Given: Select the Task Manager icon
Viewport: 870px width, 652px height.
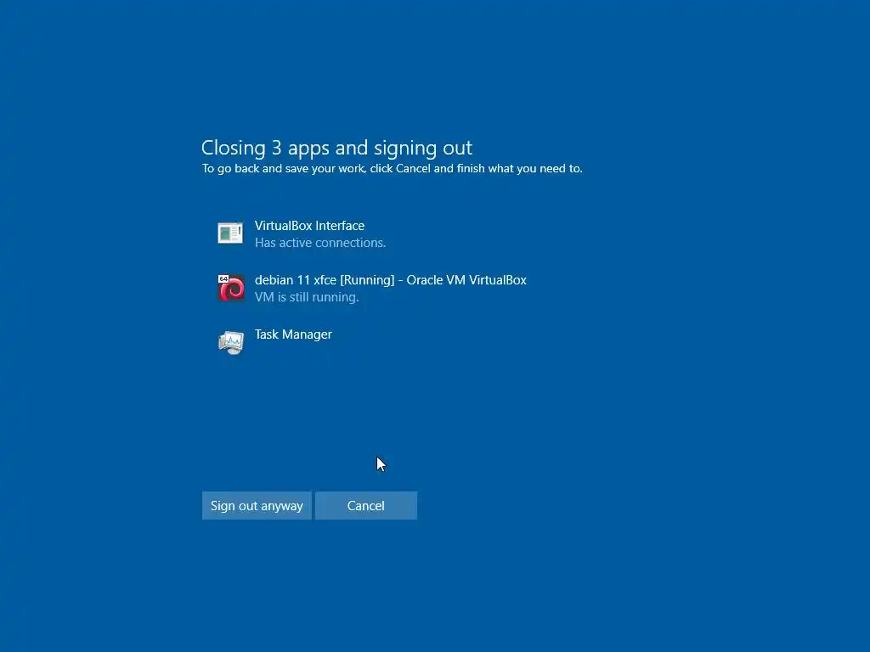Looking at the screenshot, I should pyautogui.click(x=231, y=342).
